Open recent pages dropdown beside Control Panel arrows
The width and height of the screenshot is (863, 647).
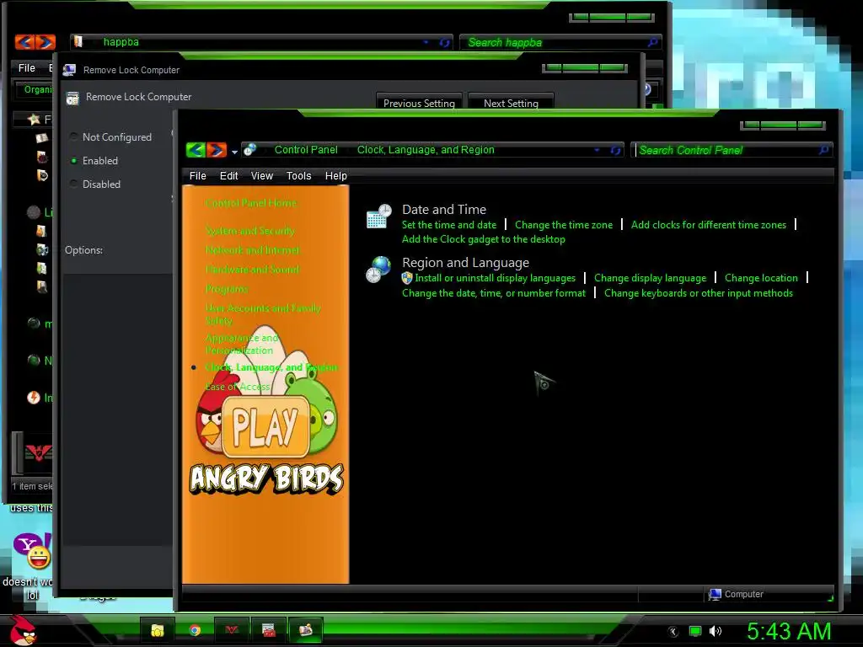click(234, 152)
